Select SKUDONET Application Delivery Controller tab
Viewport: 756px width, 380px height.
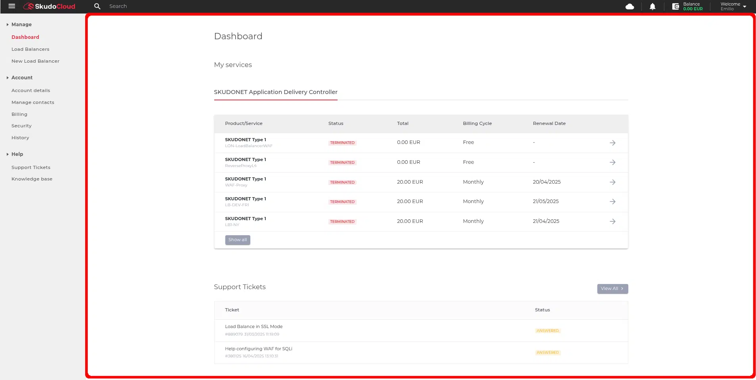point(276,92)
